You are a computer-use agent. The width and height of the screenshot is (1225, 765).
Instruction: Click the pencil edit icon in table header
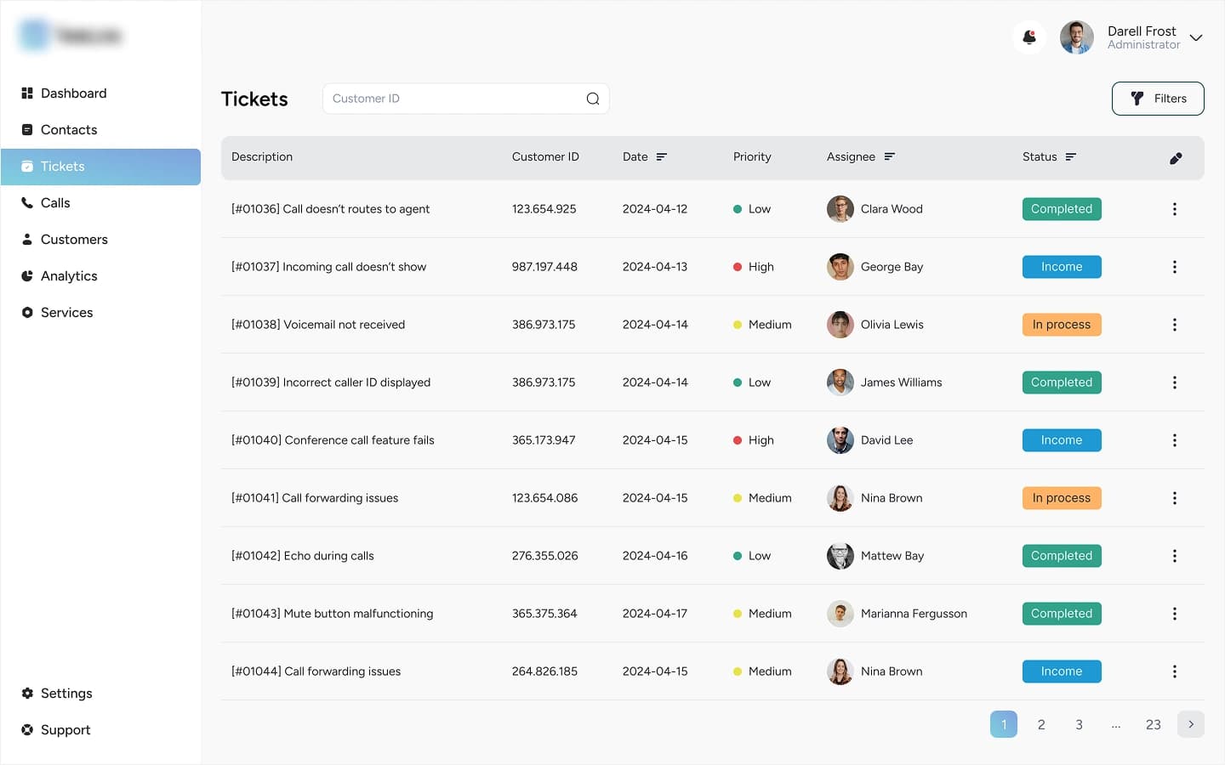click(1176, 158)
